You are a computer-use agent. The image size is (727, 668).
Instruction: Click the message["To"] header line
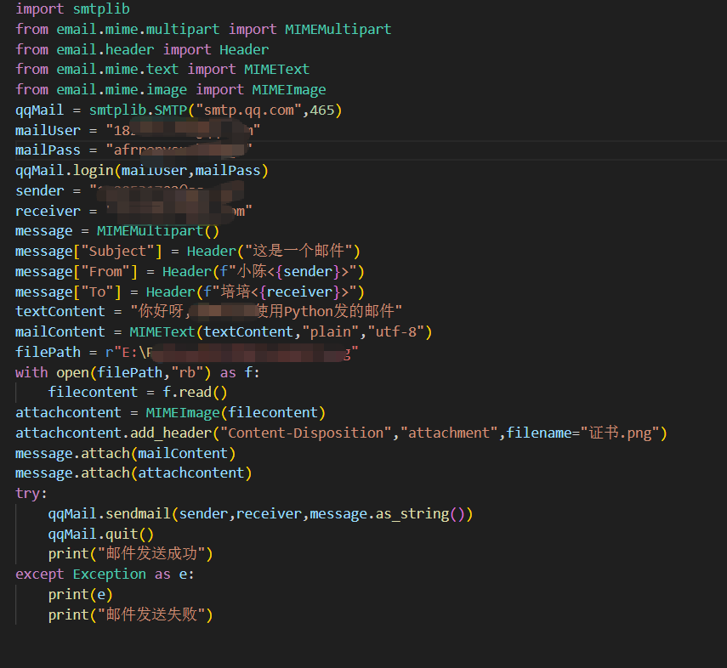(190, 292)
